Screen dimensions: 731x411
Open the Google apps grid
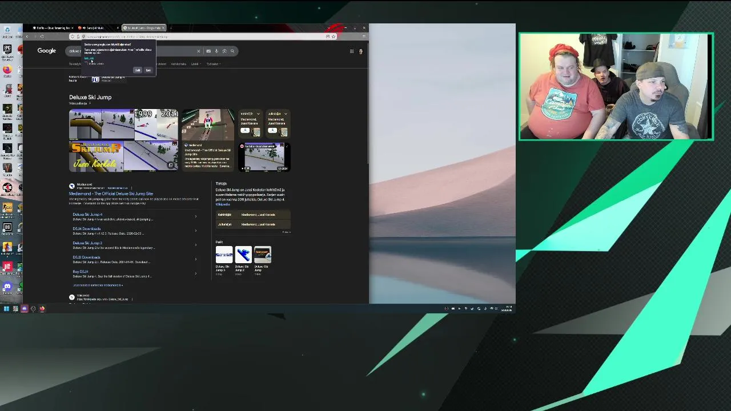pos(352,51)
